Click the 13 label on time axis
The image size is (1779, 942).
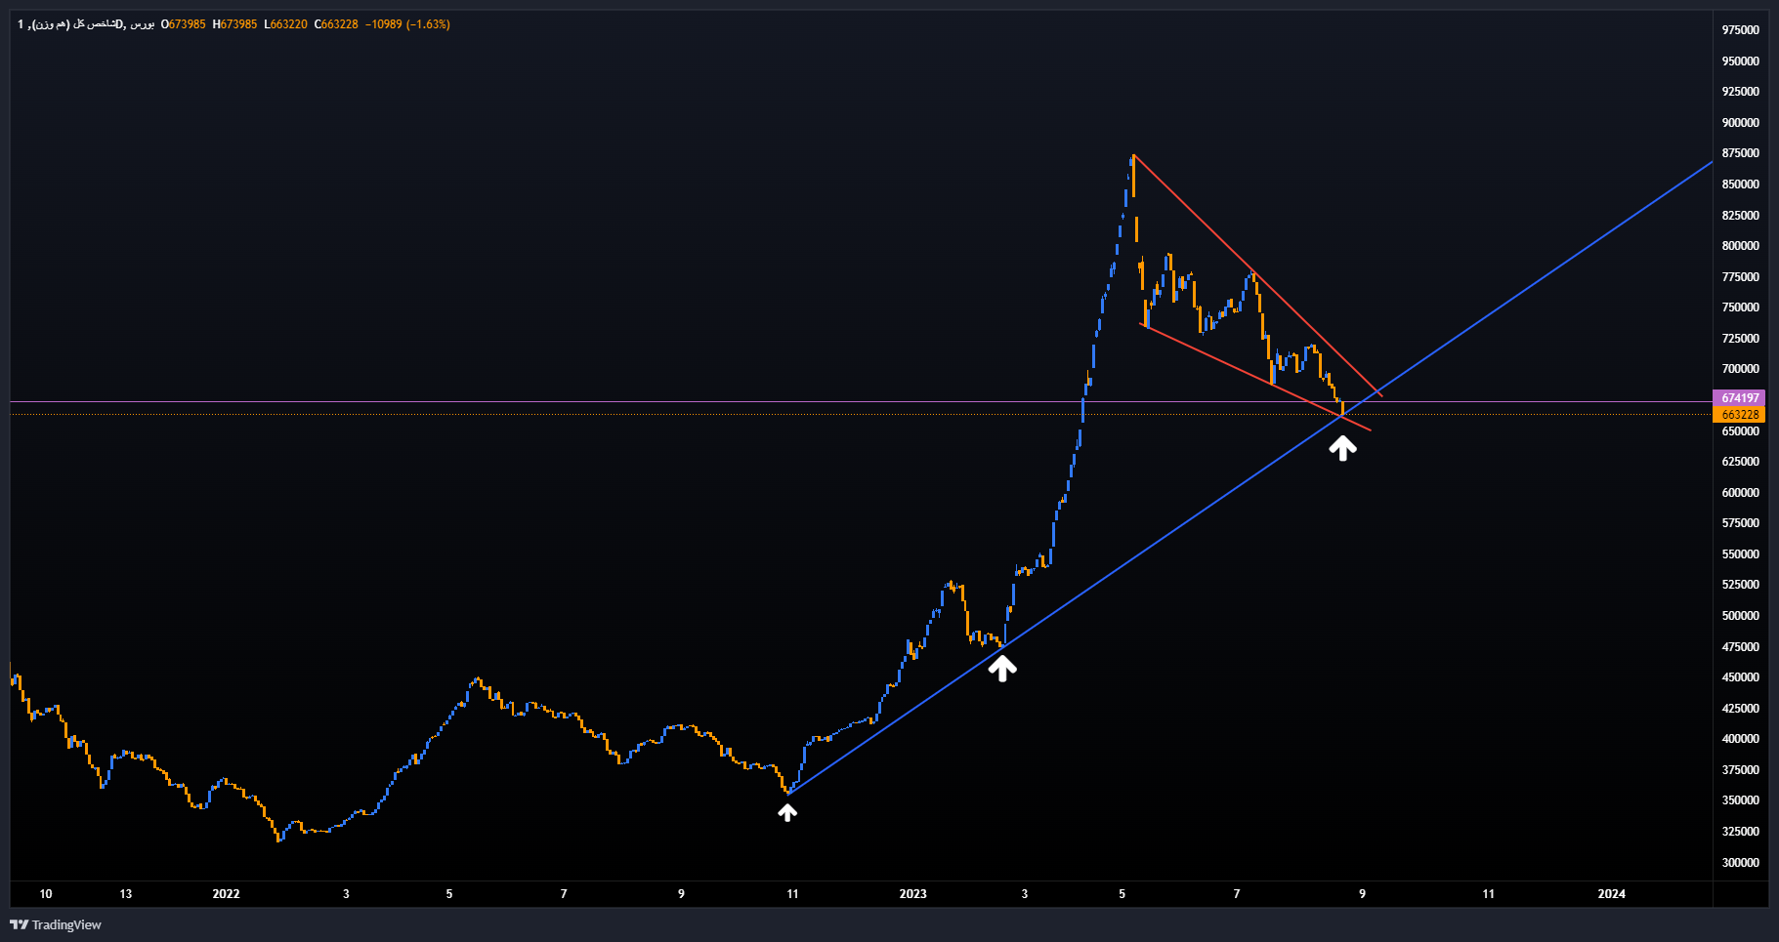pos(125,894)
